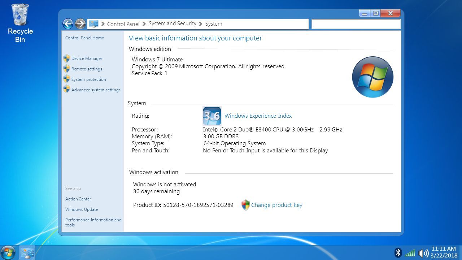462x260 pixels.
Task: Click the Intel Core 2 Duo processor value
Action: (x=273, y=130)
